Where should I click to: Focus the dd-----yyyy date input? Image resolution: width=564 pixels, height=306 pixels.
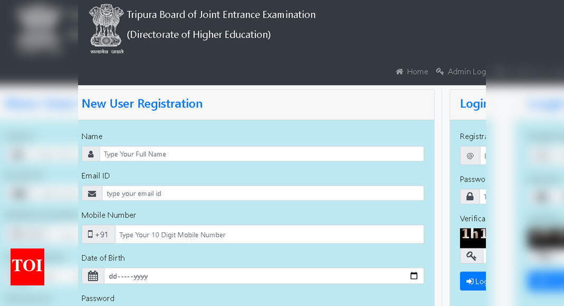coord(264,276)
